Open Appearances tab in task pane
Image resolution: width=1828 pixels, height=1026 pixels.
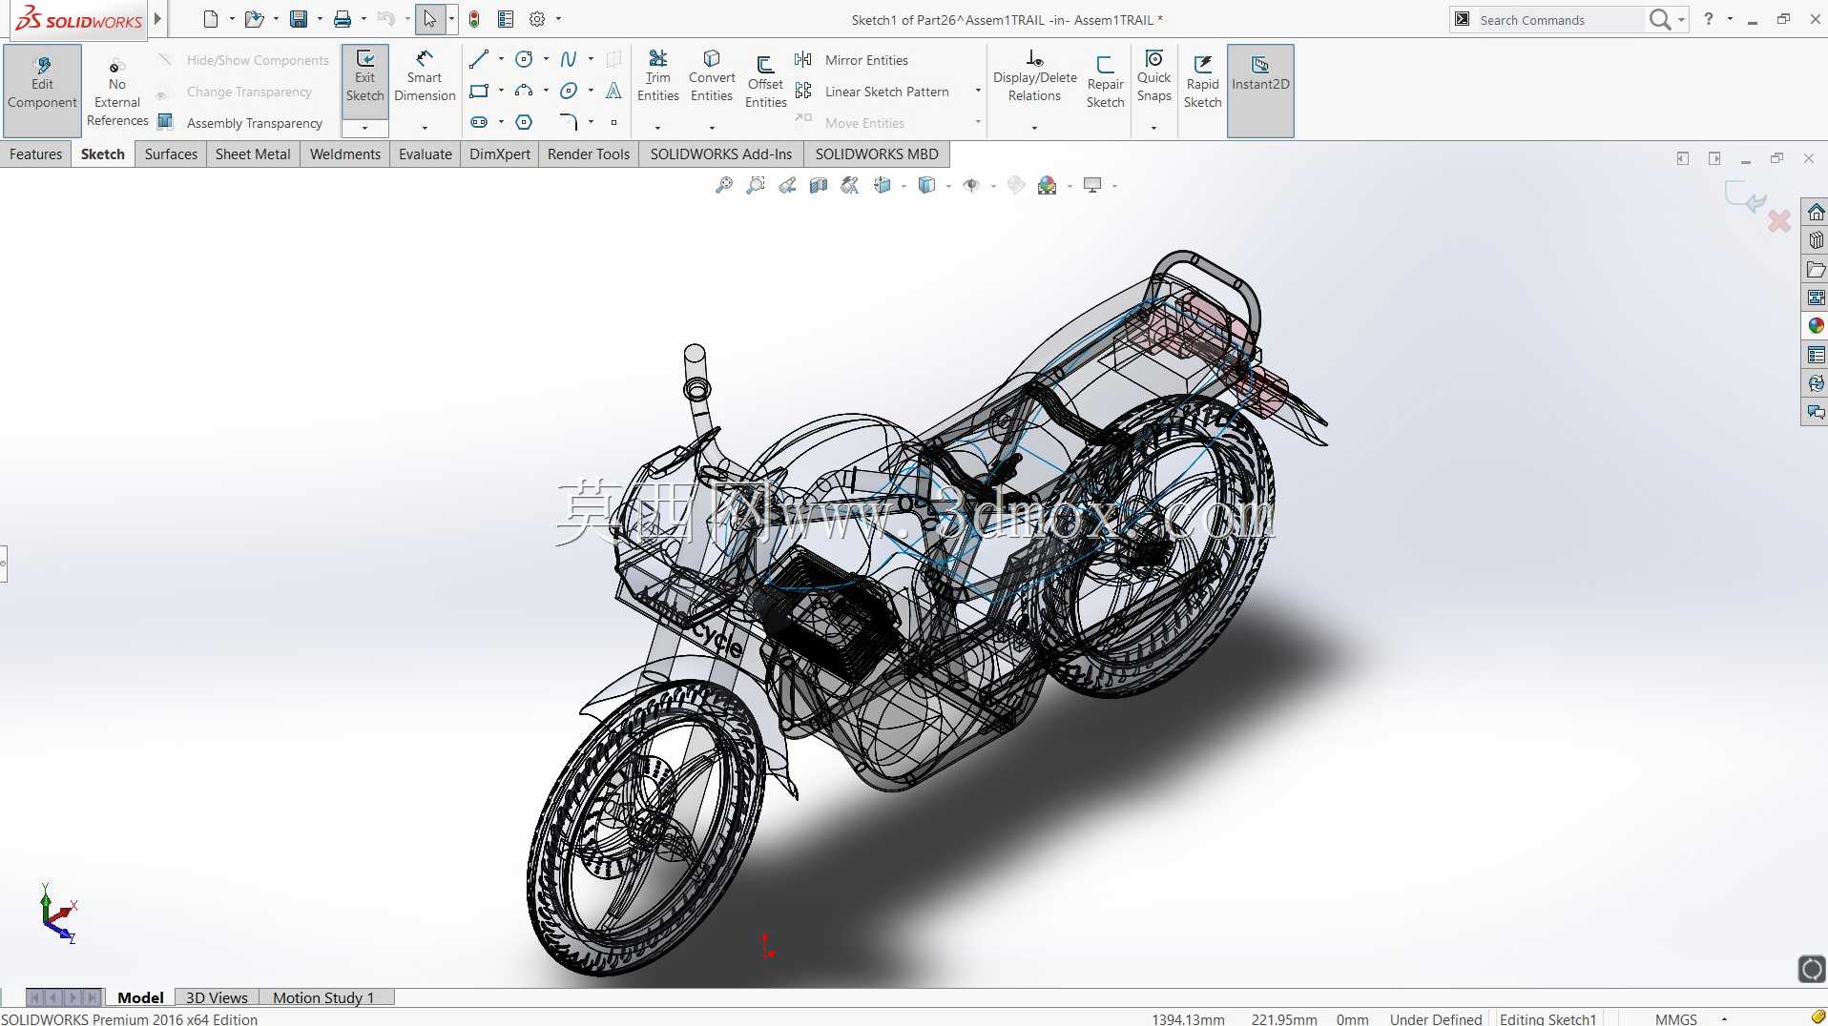coord(1816,326)
